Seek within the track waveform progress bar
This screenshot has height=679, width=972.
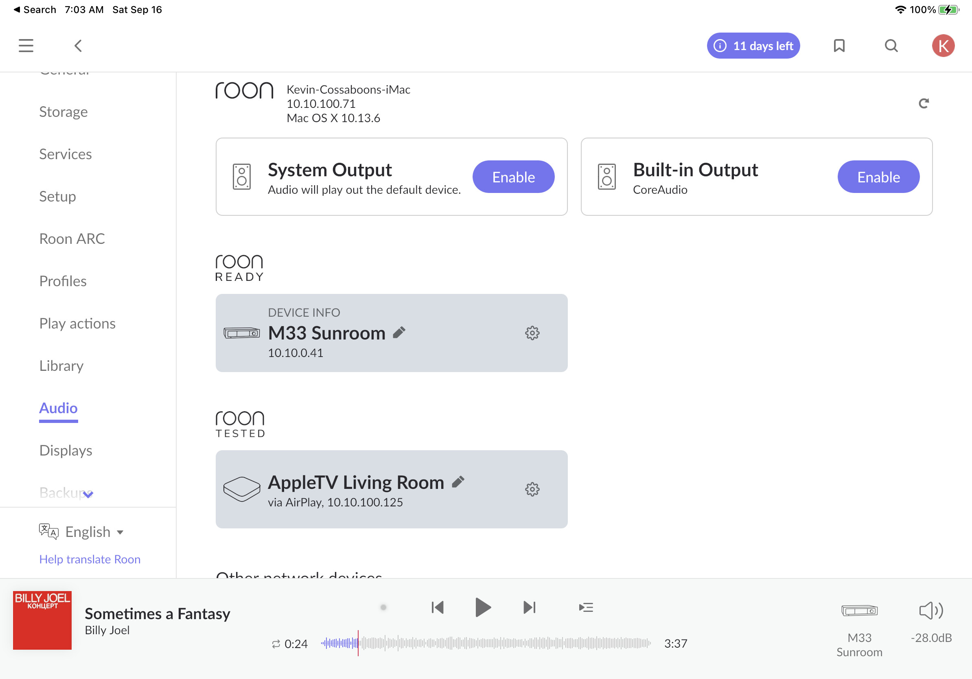tap(486, 644)
